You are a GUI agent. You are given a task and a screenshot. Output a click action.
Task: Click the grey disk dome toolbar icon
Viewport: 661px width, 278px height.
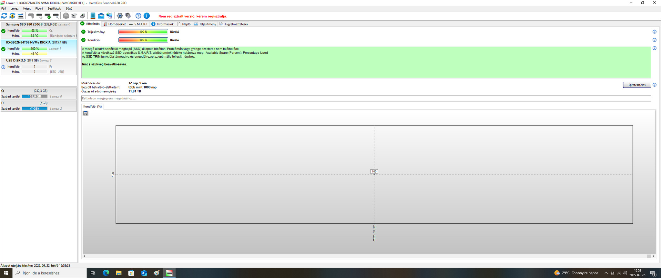pyautogui.click(x=66, y=16)
